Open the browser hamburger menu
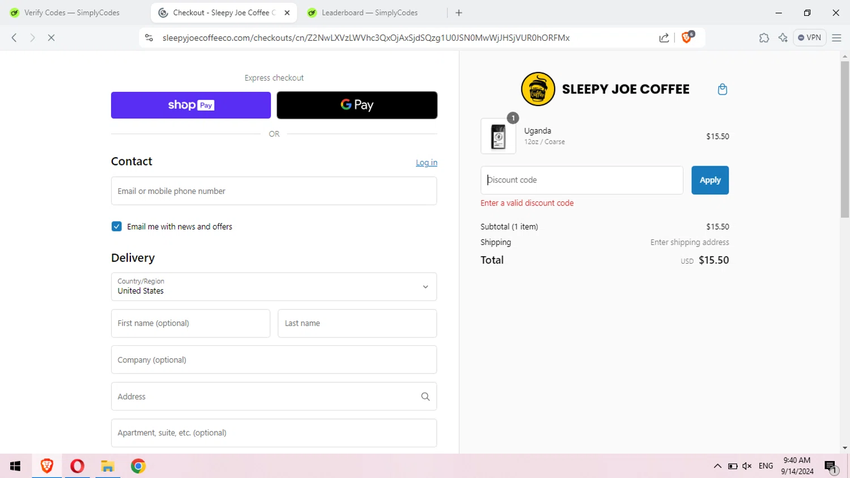850x478 pixels. tap(836, 37)
